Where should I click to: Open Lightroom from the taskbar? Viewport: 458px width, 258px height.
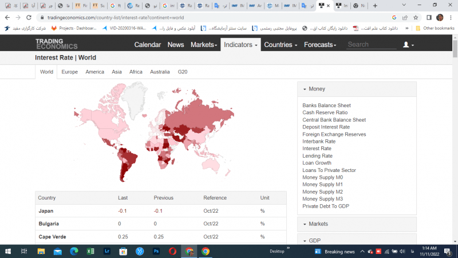click(106, 251)
